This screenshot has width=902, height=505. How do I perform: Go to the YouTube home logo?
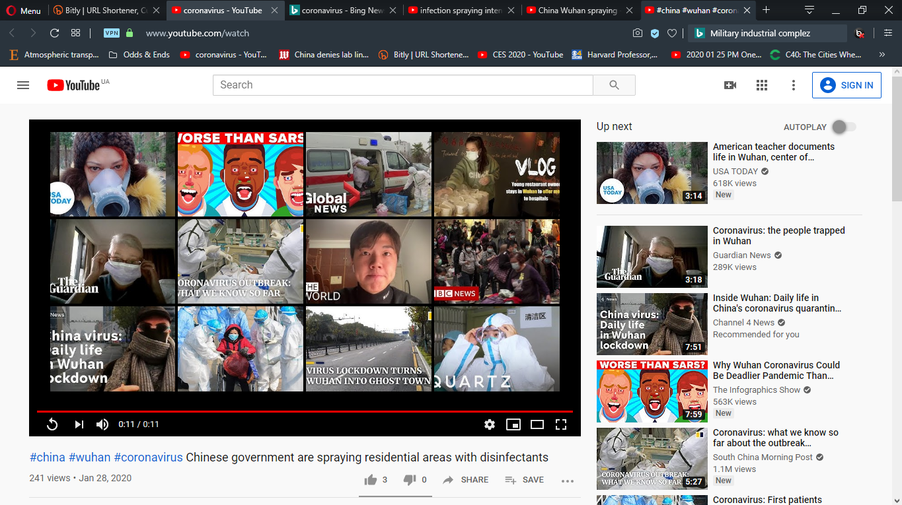point(73,85)
